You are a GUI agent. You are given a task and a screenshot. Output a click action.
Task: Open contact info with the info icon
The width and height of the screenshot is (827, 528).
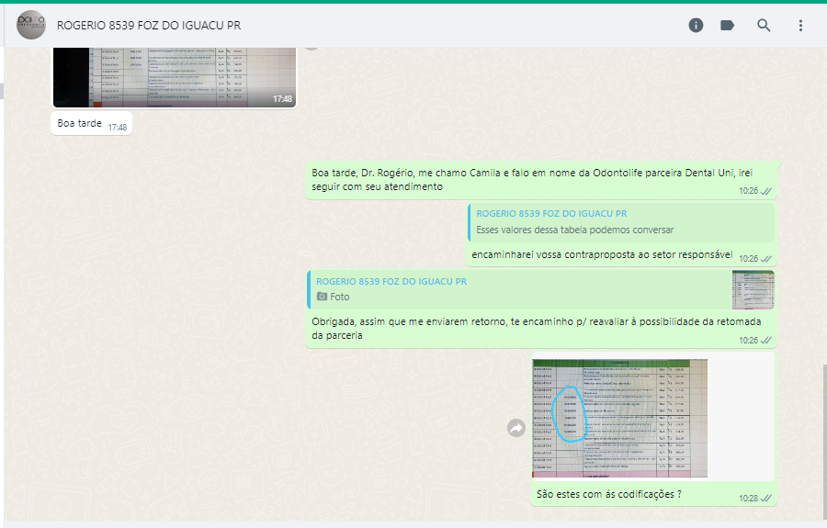[696, 25]
